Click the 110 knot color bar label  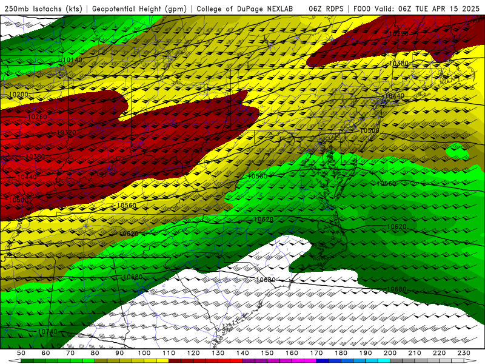[x=169, y=353]
